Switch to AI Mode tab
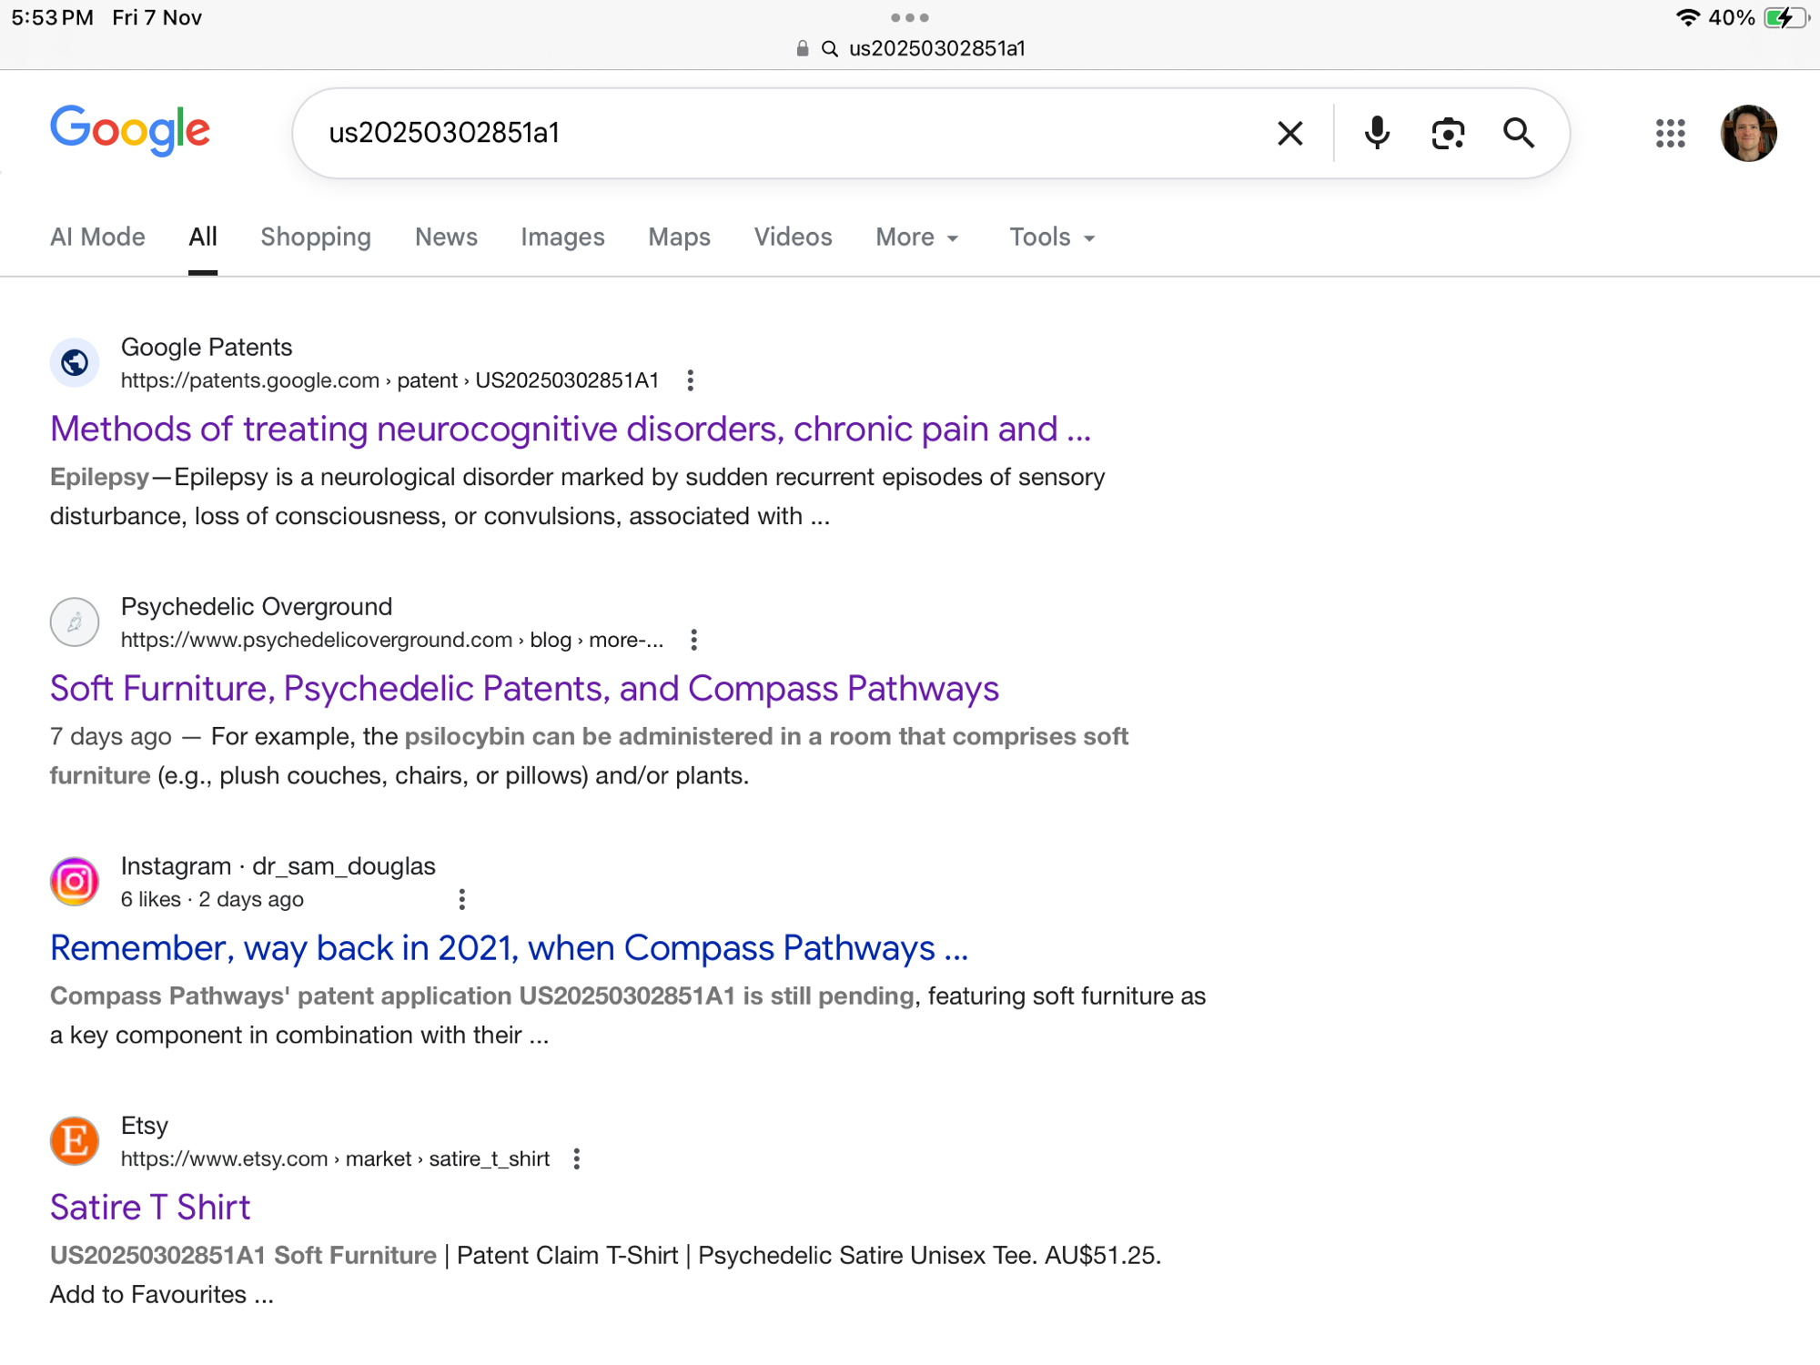The width and height of the screenshot is (1820, 1365). (x=97, y=238)
